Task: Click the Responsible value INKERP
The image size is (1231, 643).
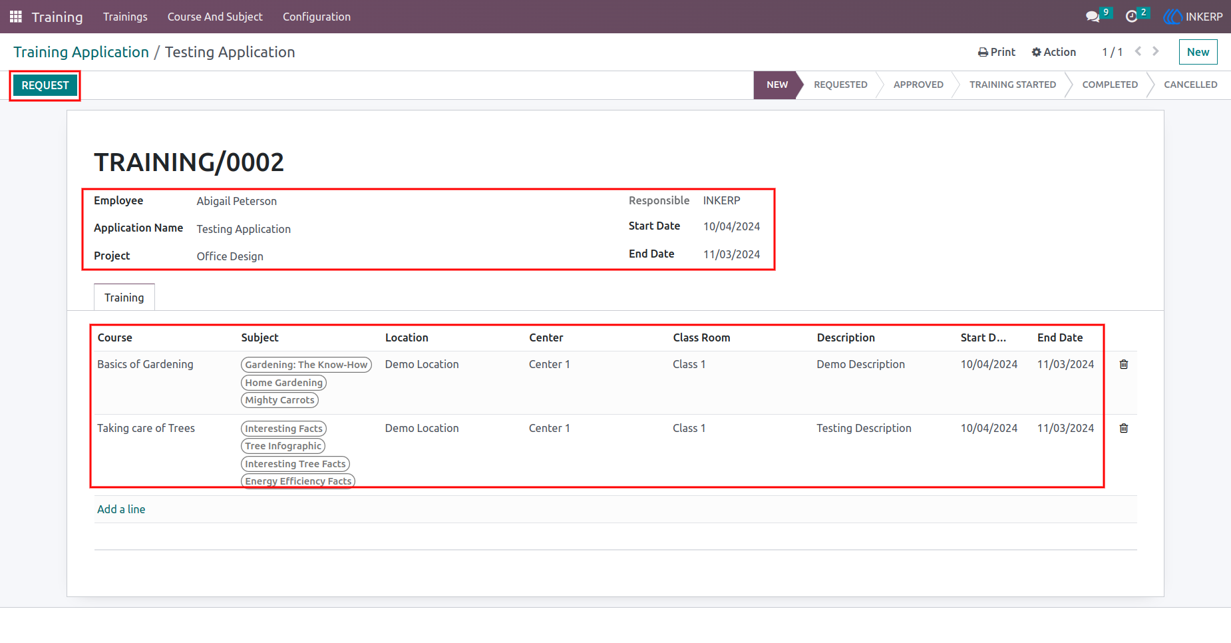Action: click(x=721, y=200)
